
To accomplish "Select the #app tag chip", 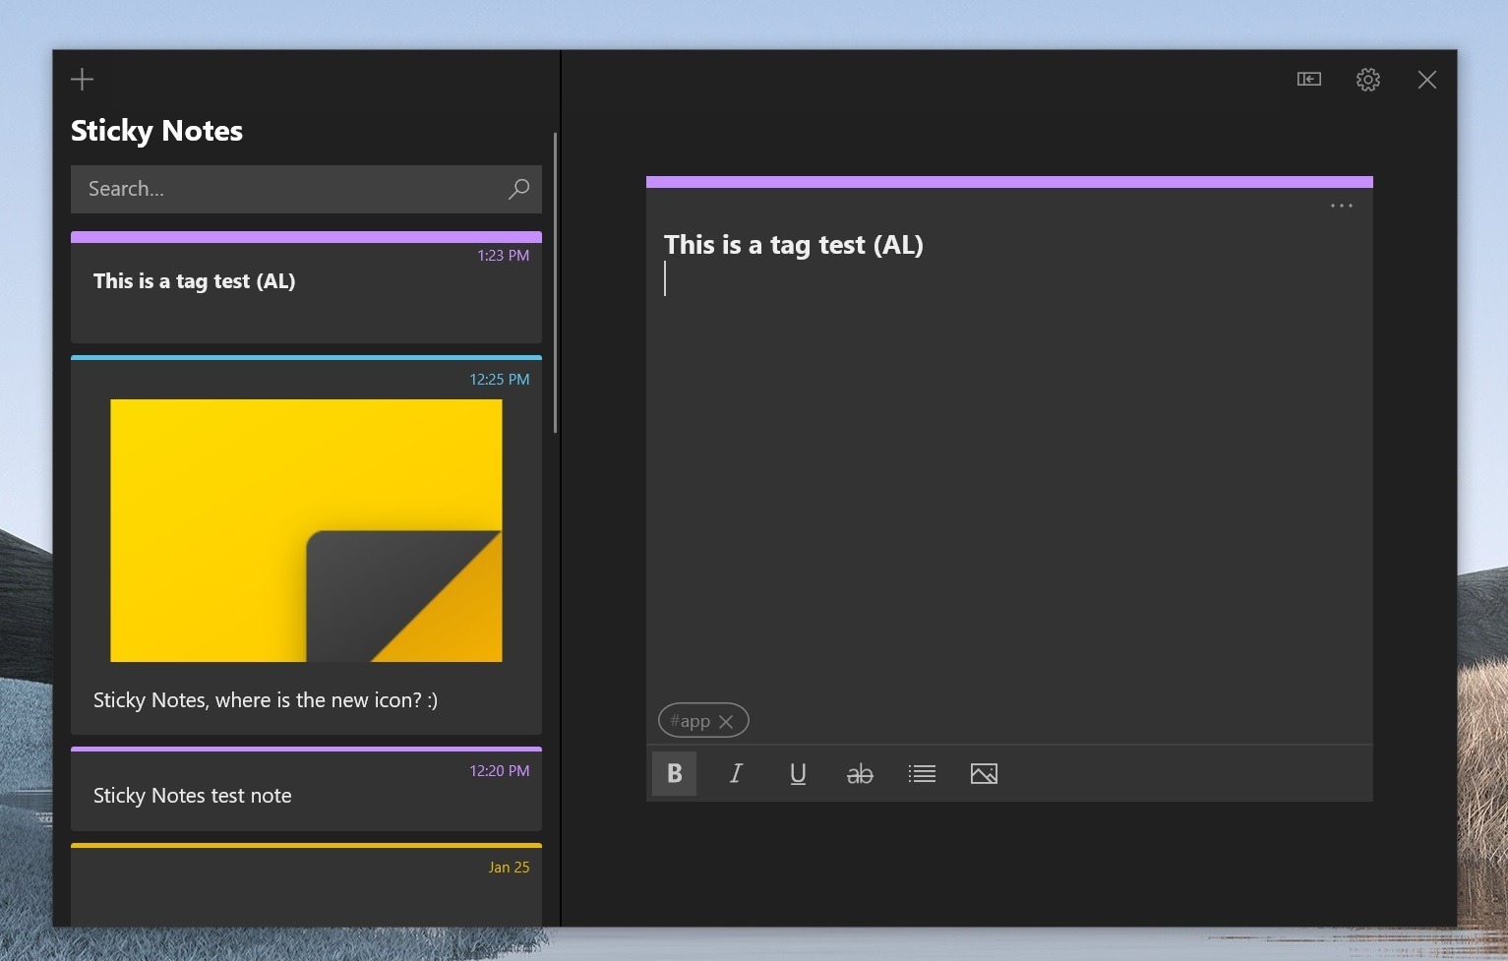I will click(x=690, y=721).
